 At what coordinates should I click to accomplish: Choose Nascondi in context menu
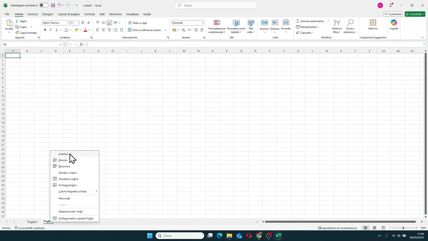[x=75, y=198]
